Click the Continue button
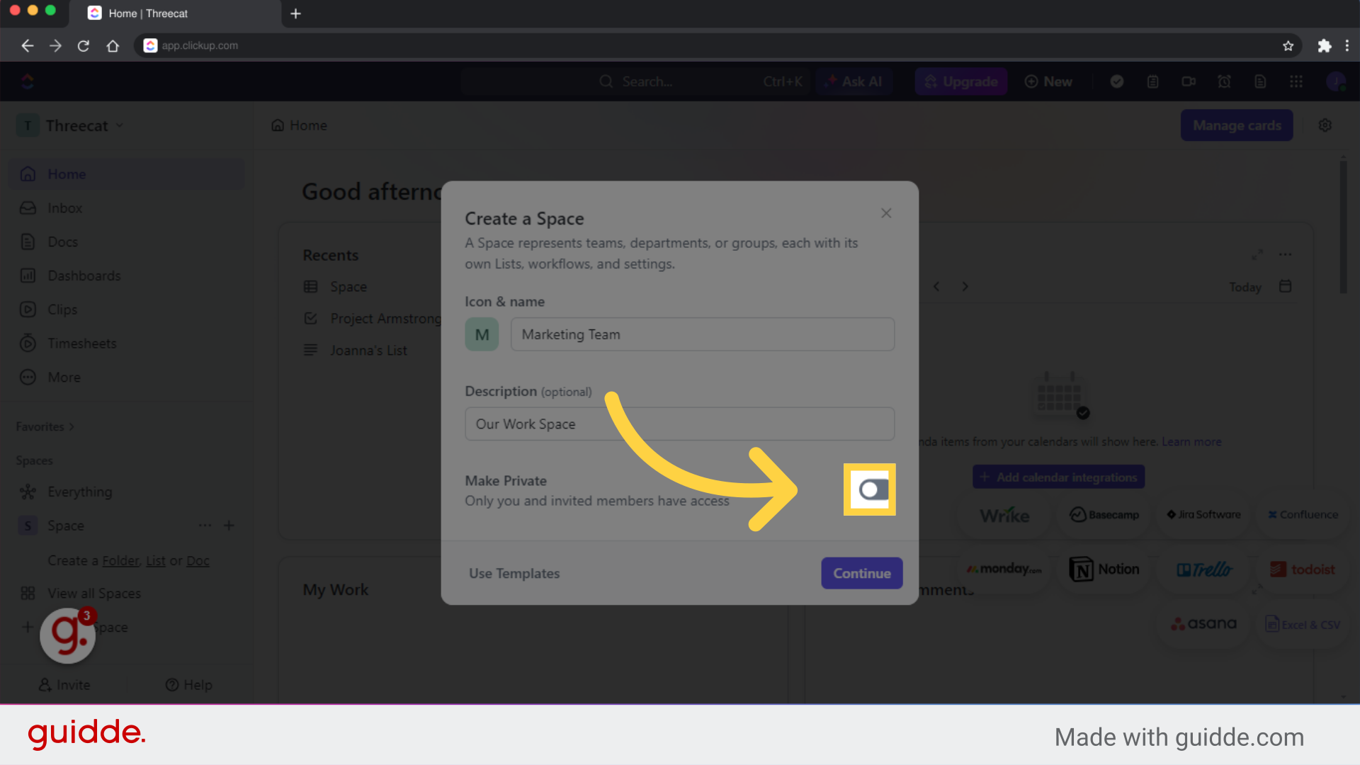Image resolution: width=1360 pixels, height=765 pixels. tap(861, 573)
